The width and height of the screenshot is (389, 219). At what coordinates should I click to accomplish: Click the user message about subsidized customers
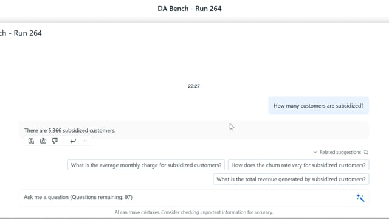tap(318, 106)
